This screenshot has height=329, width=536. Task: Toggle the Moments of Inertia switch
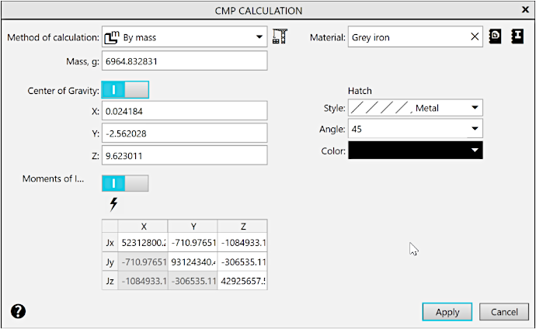124,182
